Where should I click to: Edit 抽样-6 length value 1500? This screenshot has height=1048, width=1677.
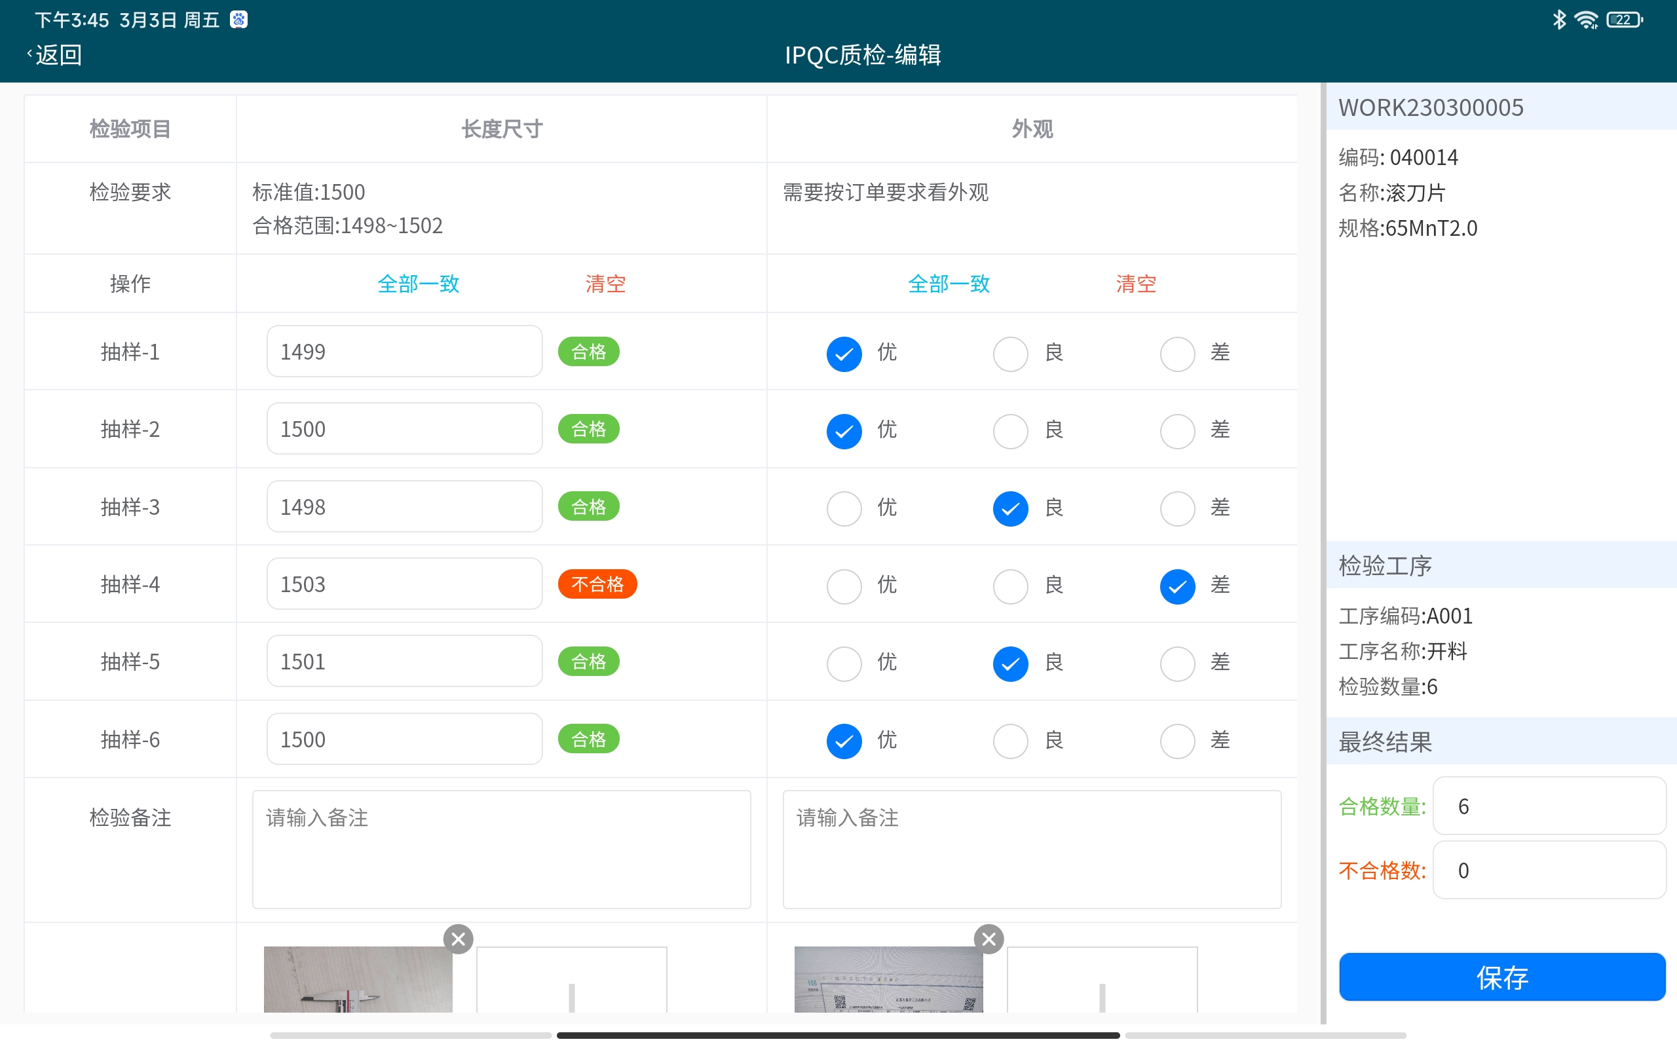(405, 739)
